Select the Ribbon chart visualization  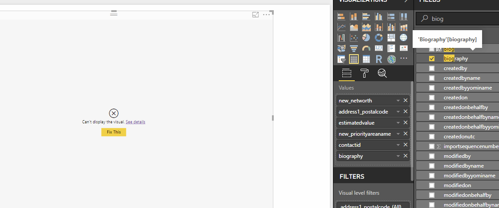[404, 27]
